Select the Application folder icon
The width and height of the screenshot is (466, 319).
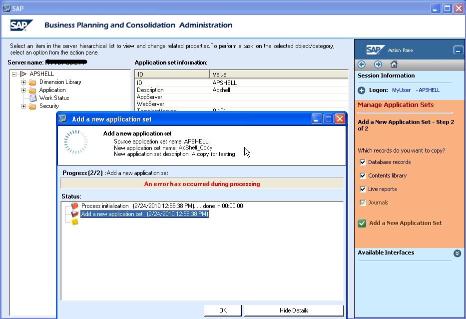coord(32,90)
